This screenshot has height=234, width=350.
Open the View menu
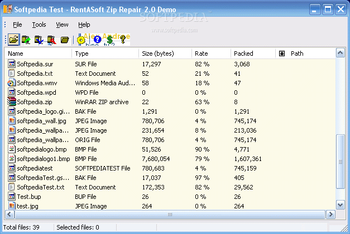point(62,25)
